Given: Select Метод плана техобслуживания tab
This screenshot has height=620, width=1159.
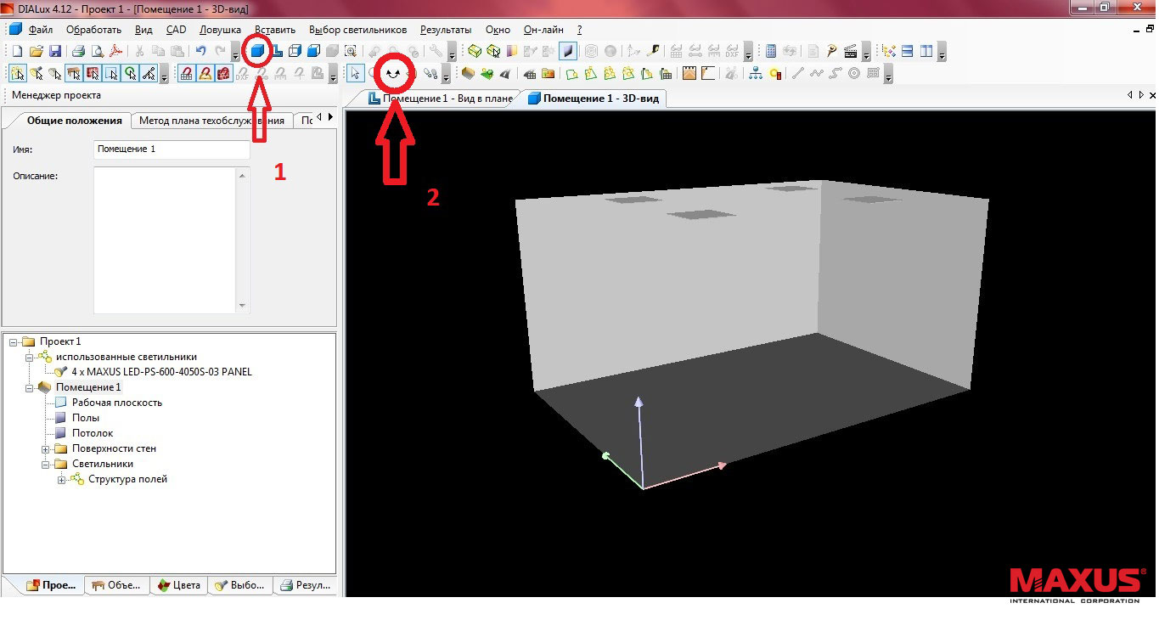Looking at the screenshot, I should pyautogui.click(x=211, y=121).
